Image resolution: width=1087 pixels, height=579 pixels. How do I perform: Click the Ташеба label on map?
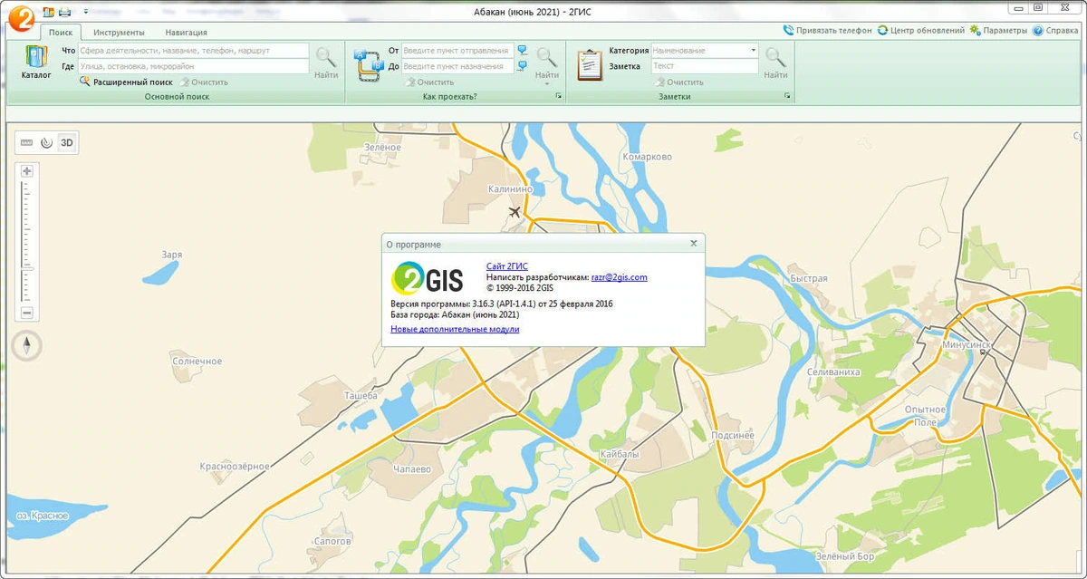click(360, 397)
